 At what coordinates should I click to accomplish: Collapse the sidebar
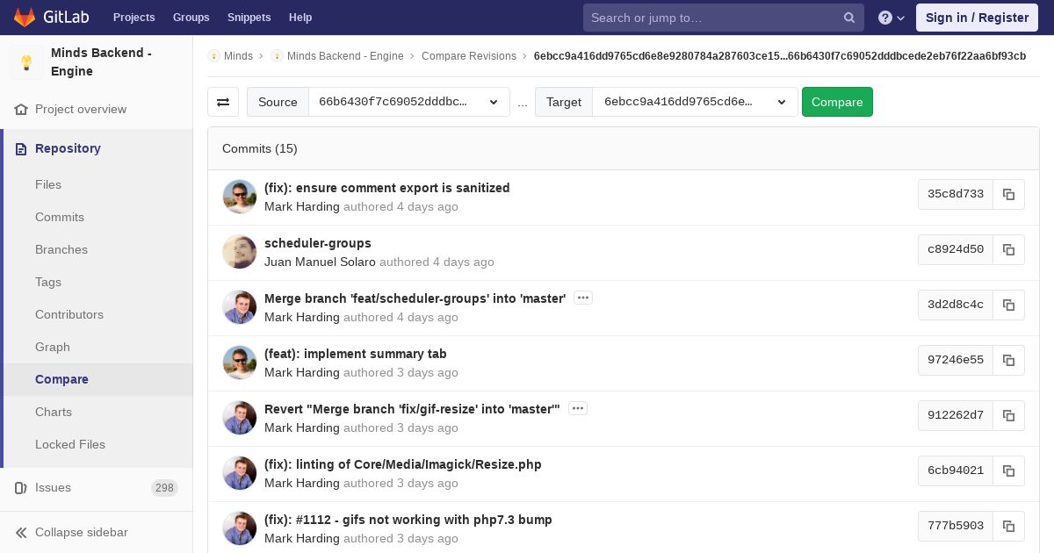72,532
